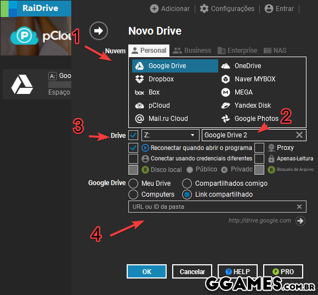Select Google Drive cloud service

pos(175,66)
